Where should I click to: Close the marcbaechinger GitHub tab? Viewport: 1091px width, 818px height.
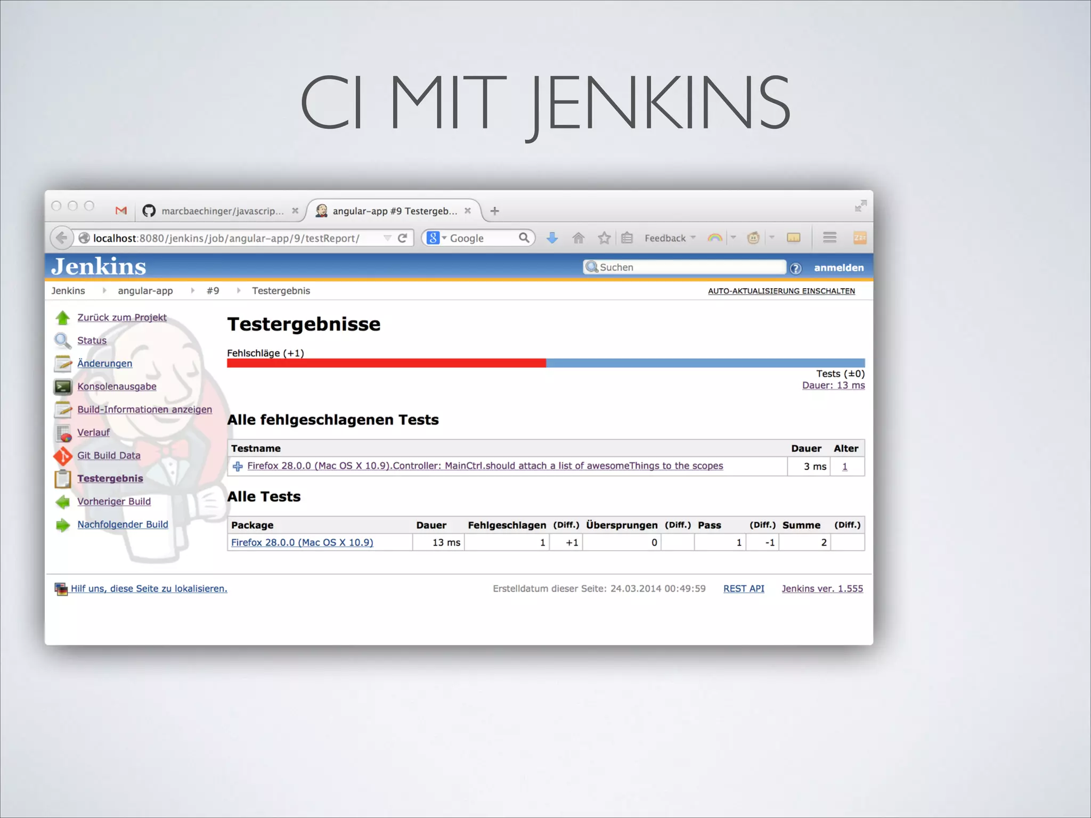295,211
